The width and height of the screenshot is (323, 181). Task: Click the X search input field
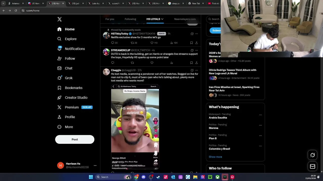pos(214,19)
